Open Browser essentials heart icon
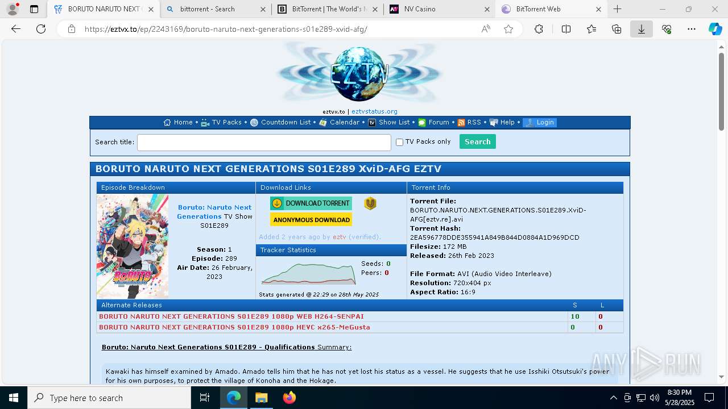Viewport: 728px width, 409px height. [667, 29]
